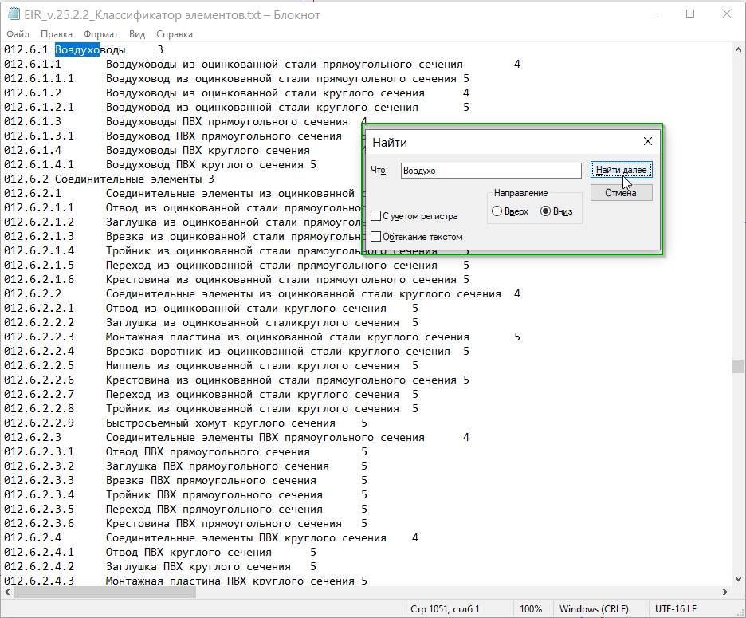Screen dimensions: 746x618
Task: Click the Windows (CRLF) status entry
Action: 594,609
